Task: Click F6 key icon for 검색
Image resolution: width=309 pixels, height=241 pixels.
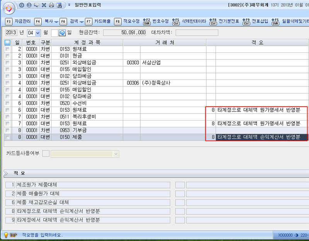Action: (63, 22)
